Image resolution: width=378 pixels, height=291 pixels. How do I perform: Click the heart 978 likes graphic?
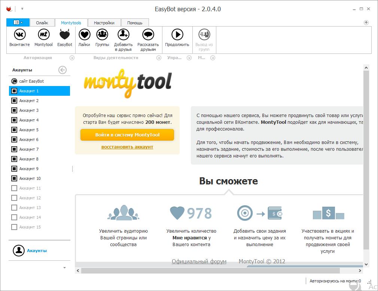tap(191, 213)
